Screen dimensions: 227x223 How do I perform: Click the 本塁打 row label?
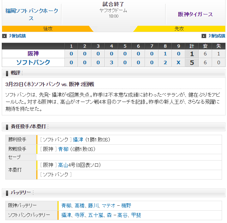coord(21,170)
